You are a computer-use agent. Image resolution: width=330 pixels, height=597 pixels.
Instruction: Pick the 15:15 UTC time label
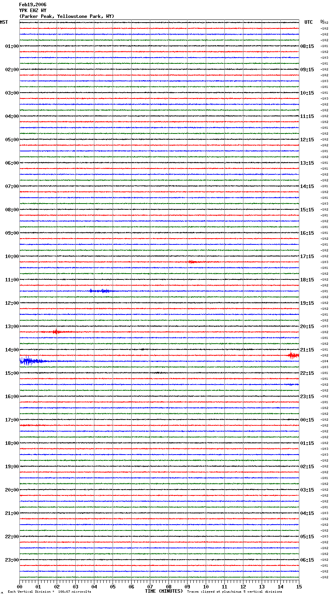click(x=307, y=210)
